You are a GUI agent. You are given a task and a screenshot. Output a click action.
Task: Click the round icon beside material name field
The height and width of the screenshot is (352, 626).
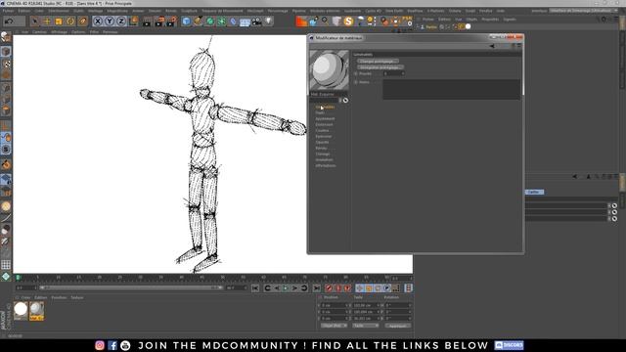click(x=345, y=100)
